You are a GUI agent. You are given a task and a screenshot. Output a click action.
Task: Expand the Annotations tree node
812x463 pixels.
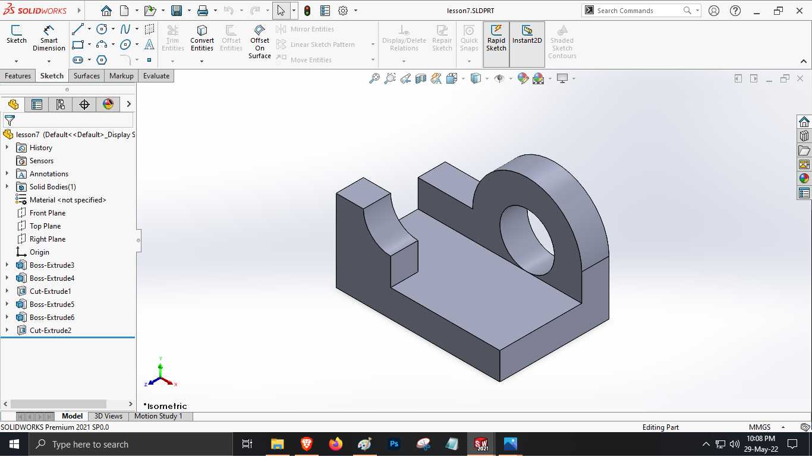(x=7, y=174)
